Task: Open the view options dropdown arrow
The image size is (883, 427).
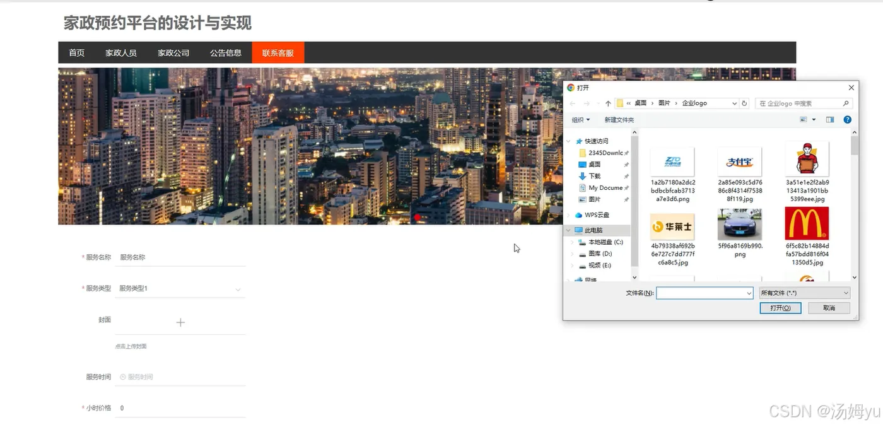Action: point(814,120)
